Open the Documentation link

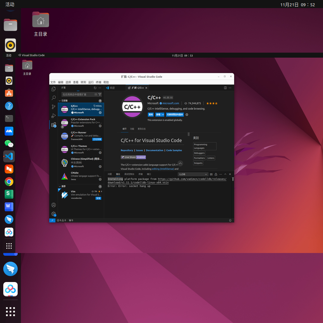(x=155, y=150)
